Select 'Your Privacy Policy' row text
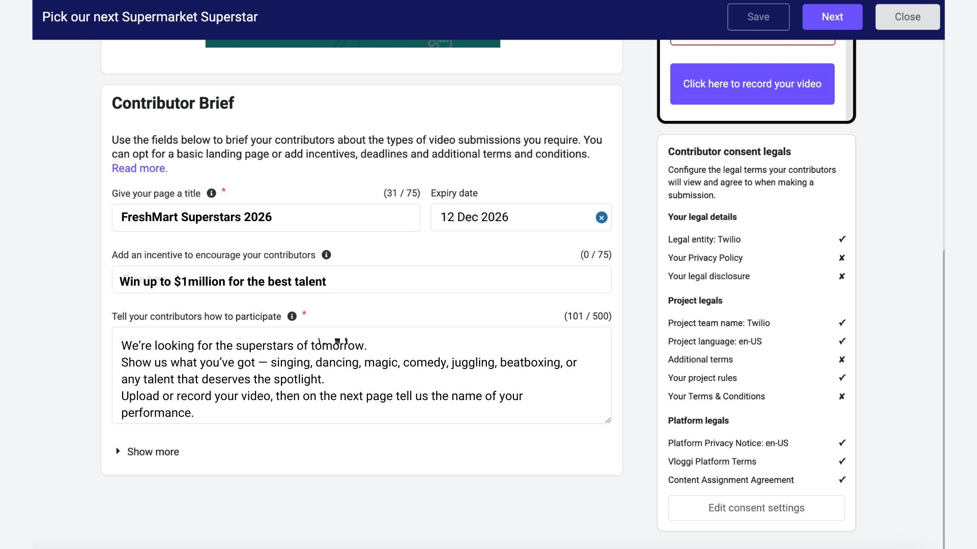 click(x=705, y=258)
